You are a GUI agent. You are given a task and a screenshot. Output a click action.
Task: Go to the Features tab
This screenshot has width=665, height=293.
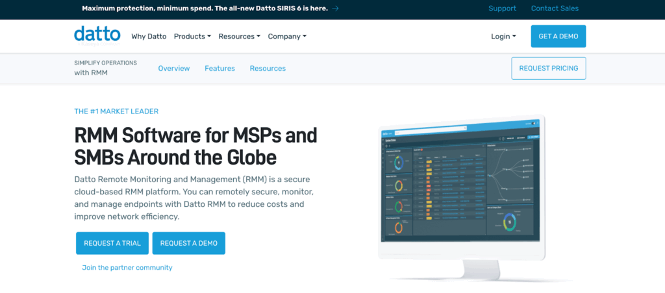220,68
